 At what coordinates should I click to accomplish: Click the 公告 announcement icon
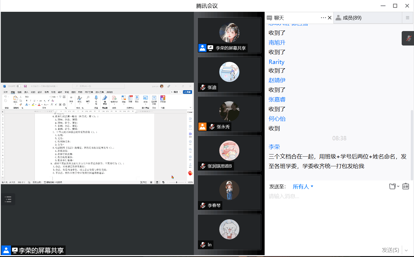pos(406,186)
